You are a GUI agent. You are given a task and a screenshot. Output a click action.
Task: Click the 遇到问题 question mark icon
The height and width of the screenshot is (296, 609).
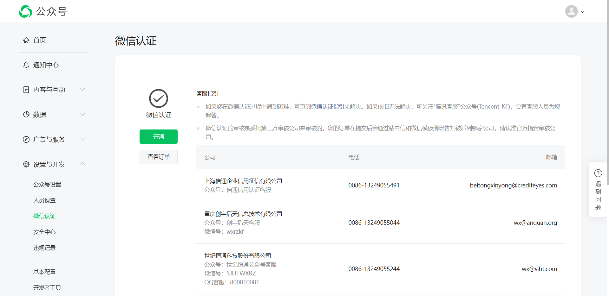click(x=598, y=173)
